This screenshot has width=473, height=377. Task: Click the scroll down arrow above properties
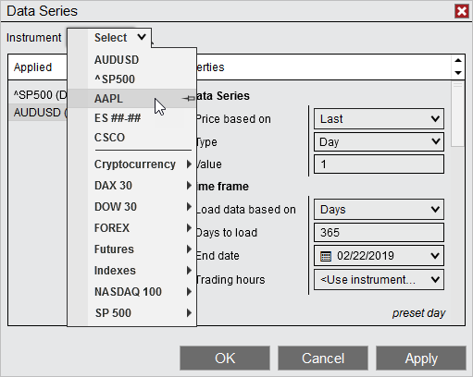tap(458, 73)
